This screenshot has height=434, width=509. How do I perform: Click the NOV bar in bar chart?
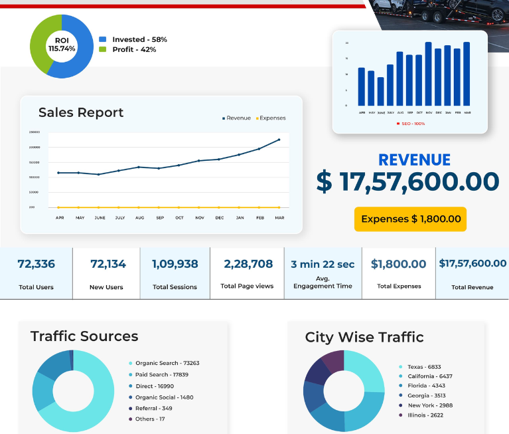click(x=429, y=74)
